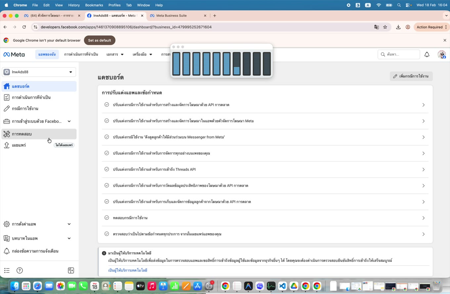Open the เอกสาร dropdown menu
The image size is (450, 294).
(x=115, y=54)
